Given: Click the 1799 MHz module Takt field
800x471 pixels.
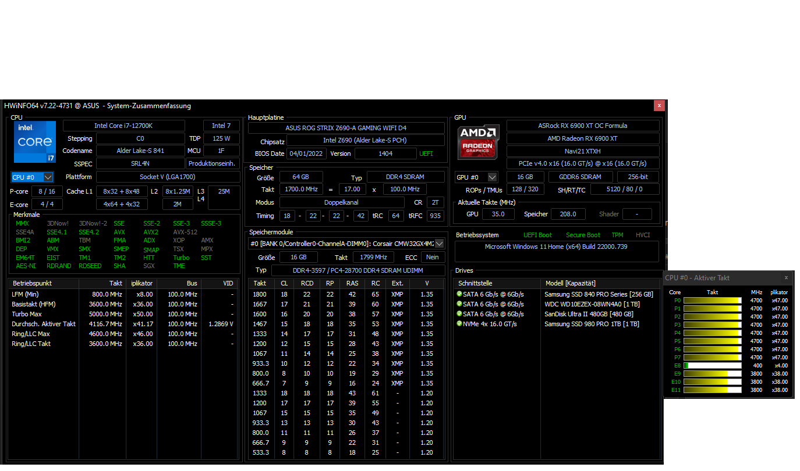Looking at the screenshot, I should point(373,257).
